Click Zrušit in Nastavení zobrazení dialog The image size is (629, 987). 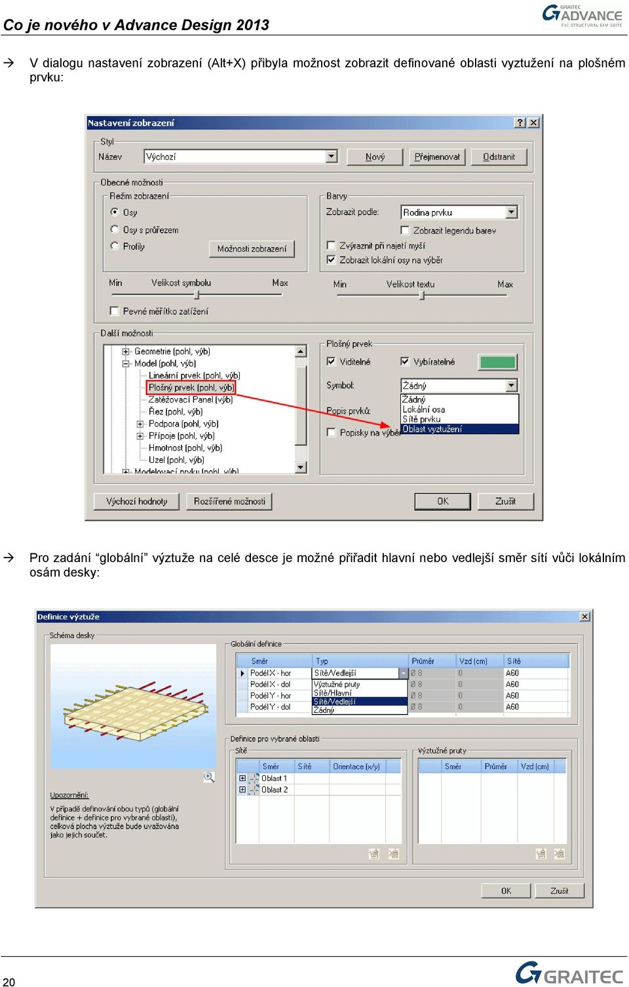click(505, 501)
